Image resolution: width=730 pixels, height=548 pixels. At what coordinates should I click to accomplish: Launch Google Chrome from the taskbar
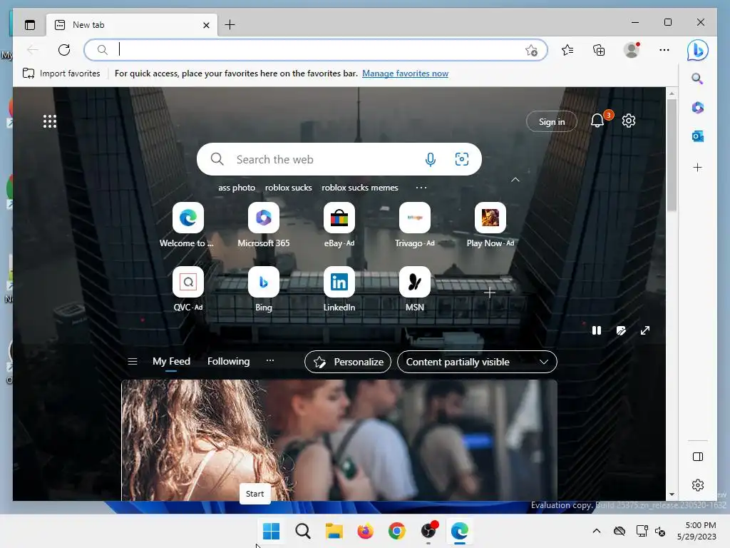pyautogui.click(x=396, y=531)
